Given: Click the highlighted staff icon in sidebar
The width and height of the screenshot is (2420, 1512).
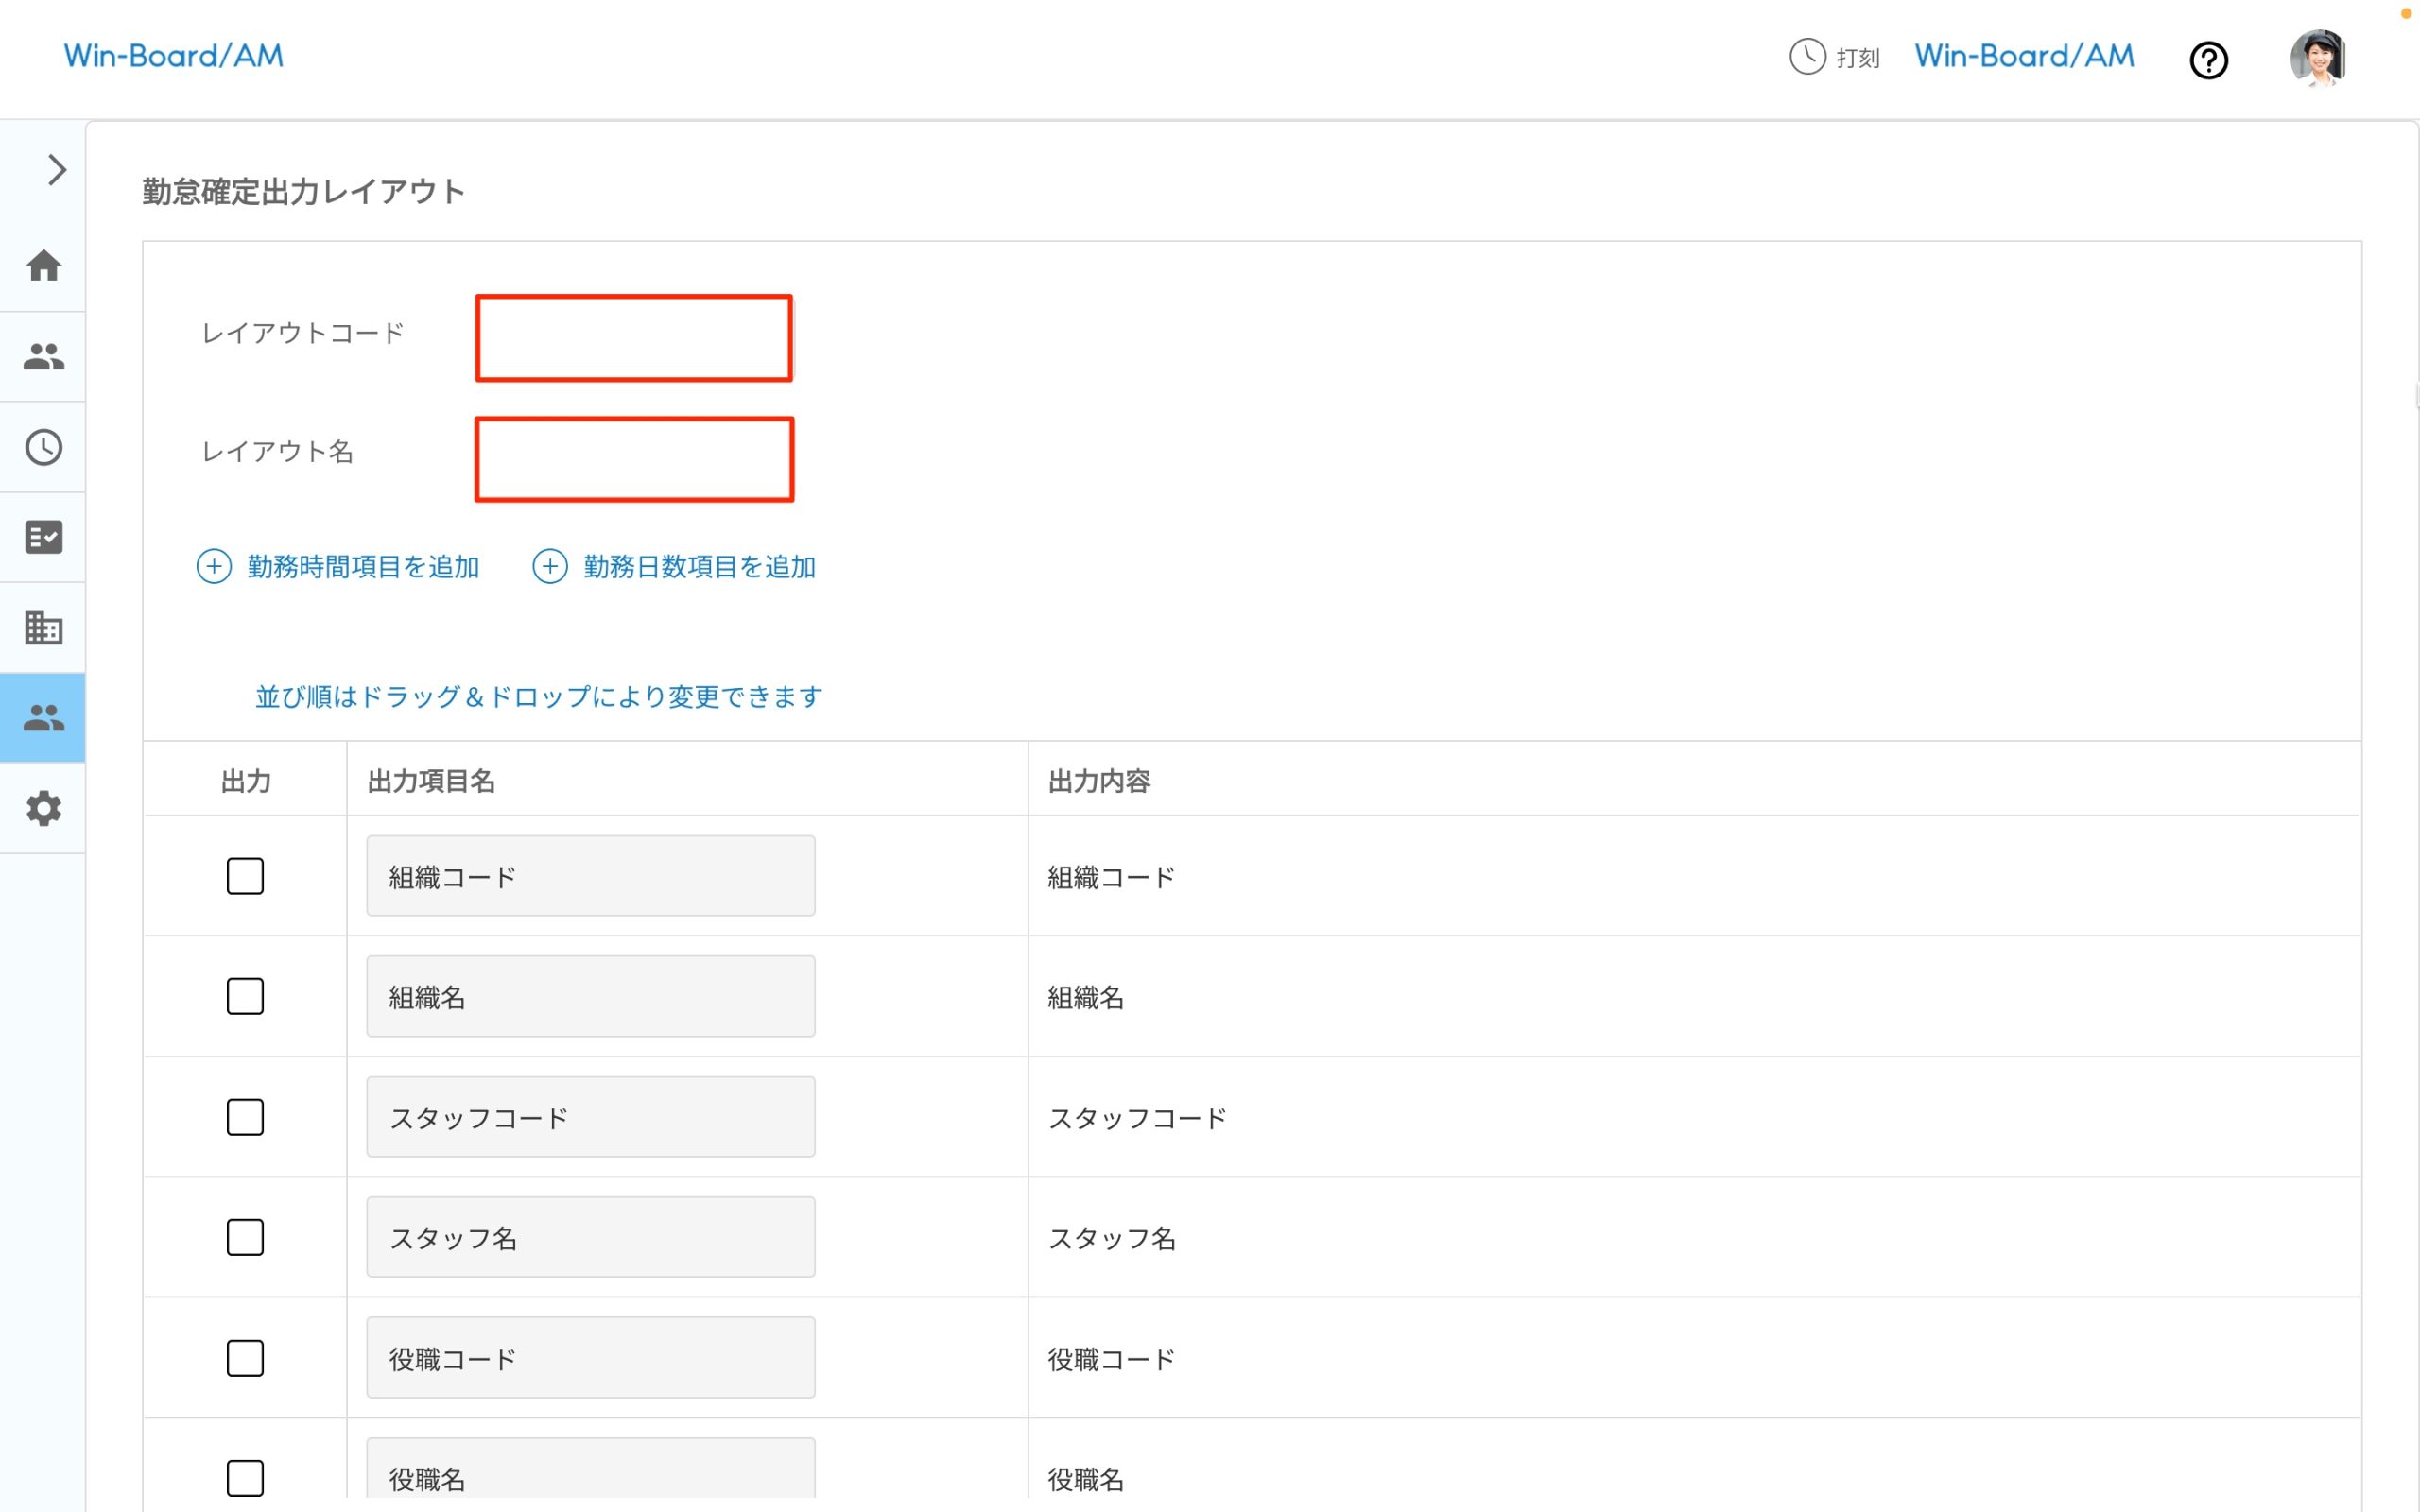Looking at the screenshot, I should pyautogui.click(x=43, y=717).
